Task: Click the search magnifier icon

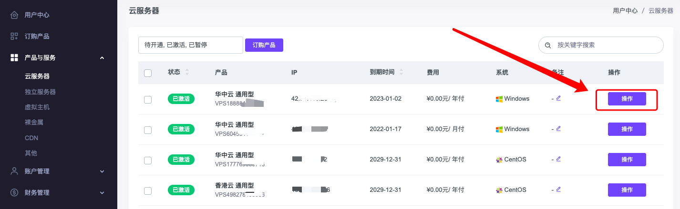Action: point(548,45)
